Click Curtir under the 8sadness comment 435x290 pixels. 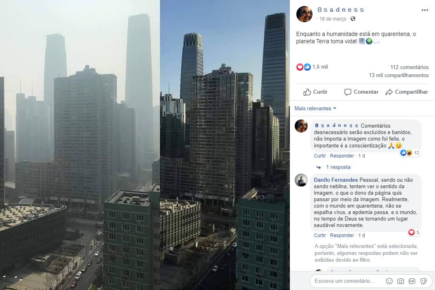click(x=320, y=156)
